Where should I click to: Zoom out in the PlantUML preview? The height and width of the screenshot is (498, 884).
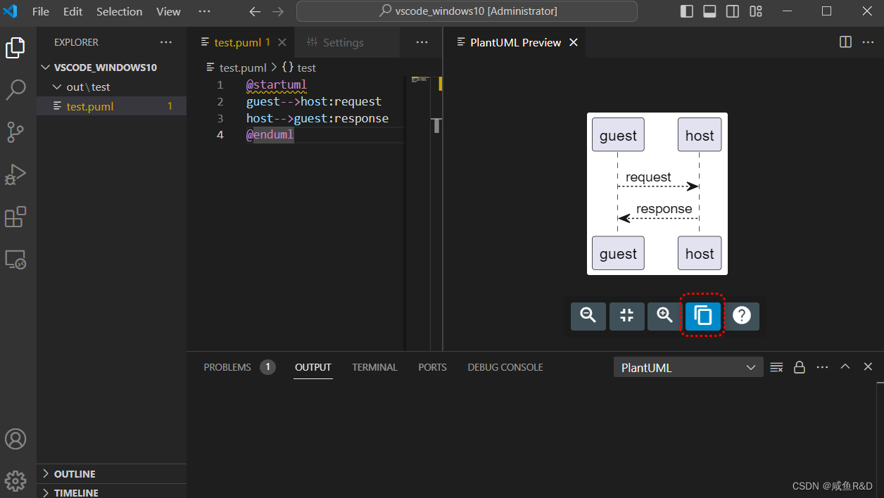(588, 316)
